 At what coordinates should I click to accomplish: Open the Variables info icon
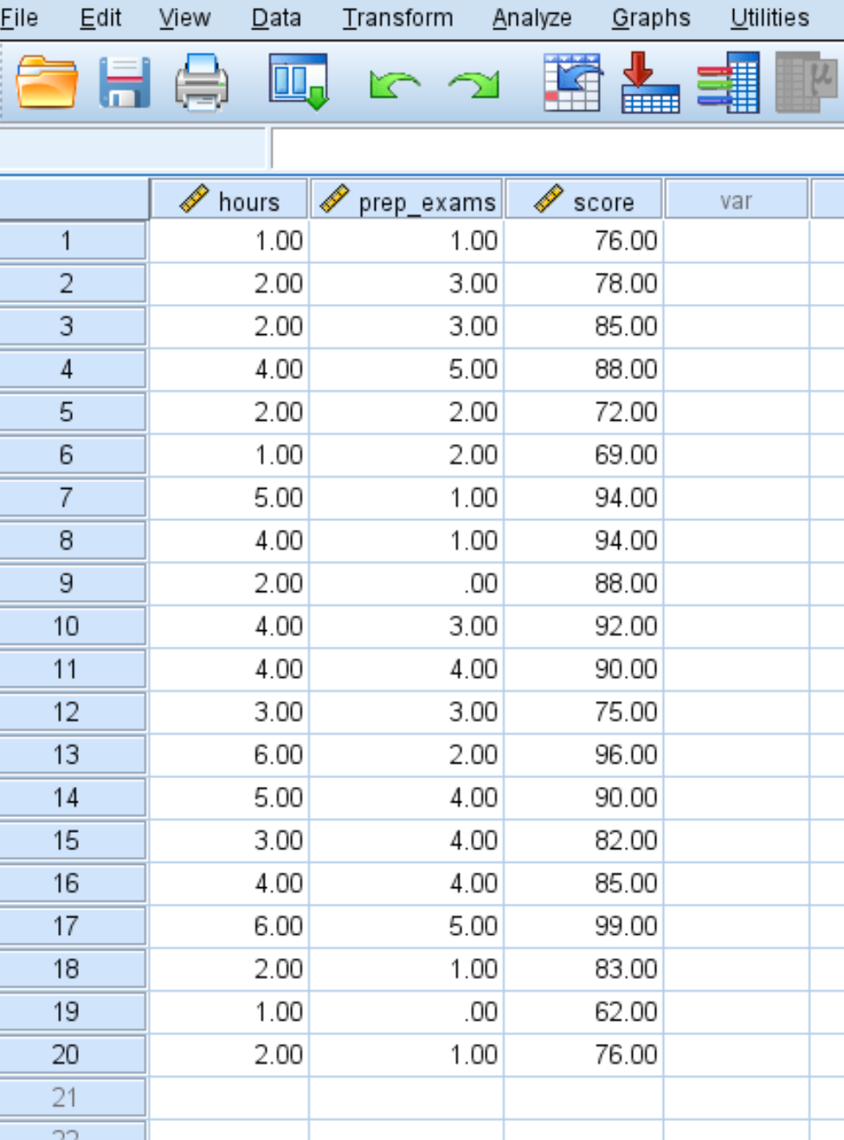pyautogui.click(x=728, y=82)
